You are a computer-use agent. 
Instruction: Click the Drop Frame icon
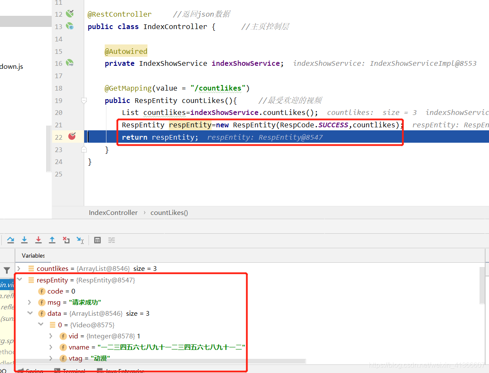pos(66,240)
